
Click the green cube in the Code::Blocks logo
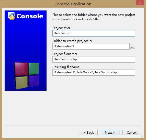point(34,69)
